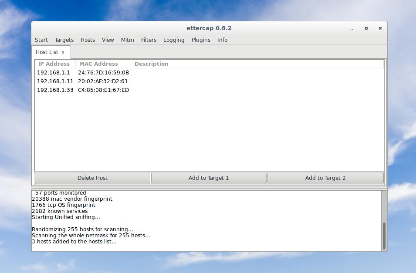Click the Description column header

151,64
